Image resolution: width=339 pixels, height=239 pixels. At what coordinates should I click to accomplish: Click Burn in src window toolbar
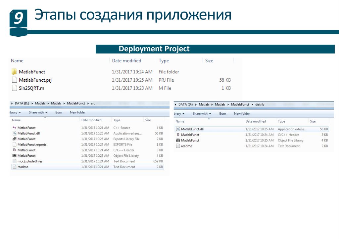59,112
